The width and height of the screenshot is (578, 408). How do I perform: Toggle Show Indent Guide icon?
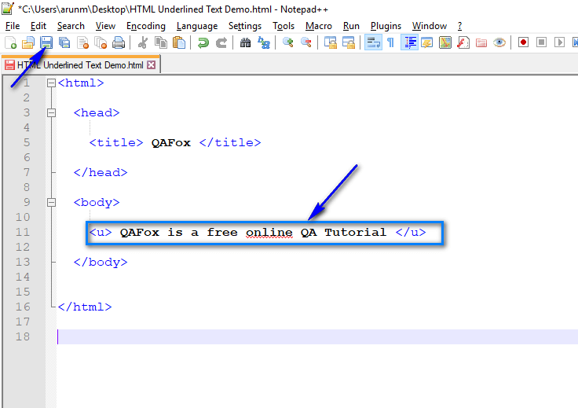pyautogui.click(x=409, y=42)
